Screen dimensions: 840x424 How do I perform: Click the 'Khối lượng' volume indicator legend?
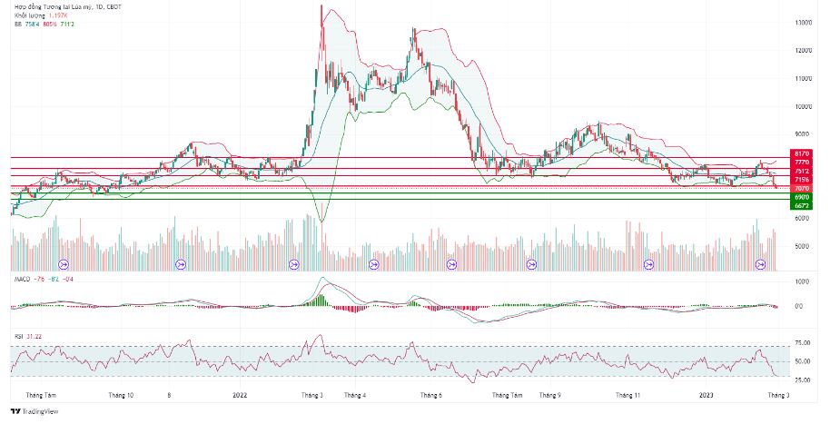tap(30, 15)
